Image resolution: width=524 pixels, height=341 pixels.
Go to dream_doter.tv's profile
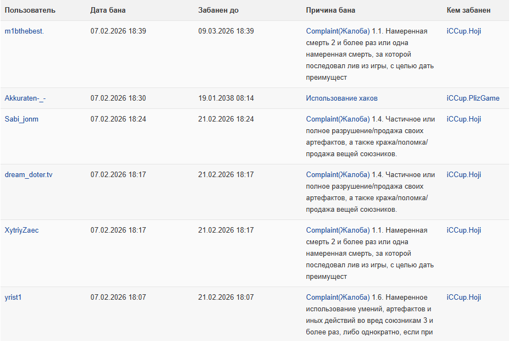29,175
